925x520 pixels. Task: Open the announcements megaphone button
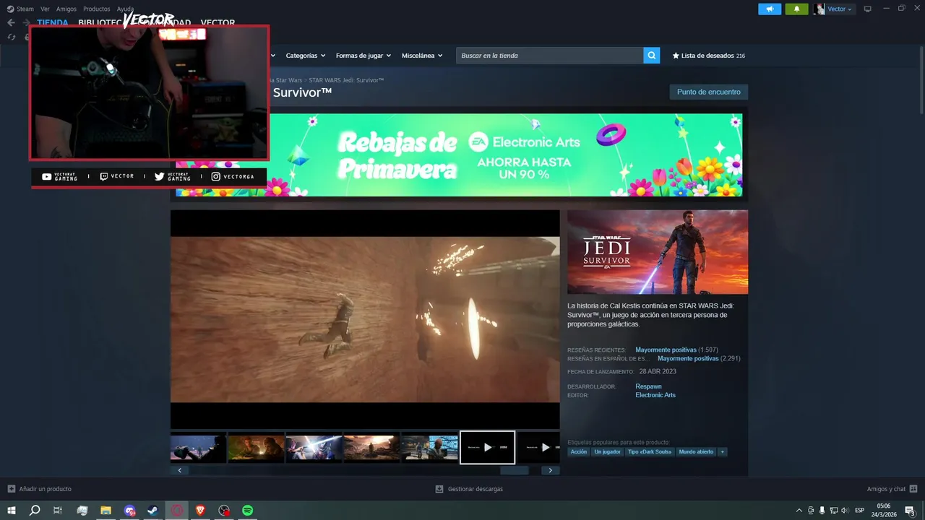[x=770, y=9]
